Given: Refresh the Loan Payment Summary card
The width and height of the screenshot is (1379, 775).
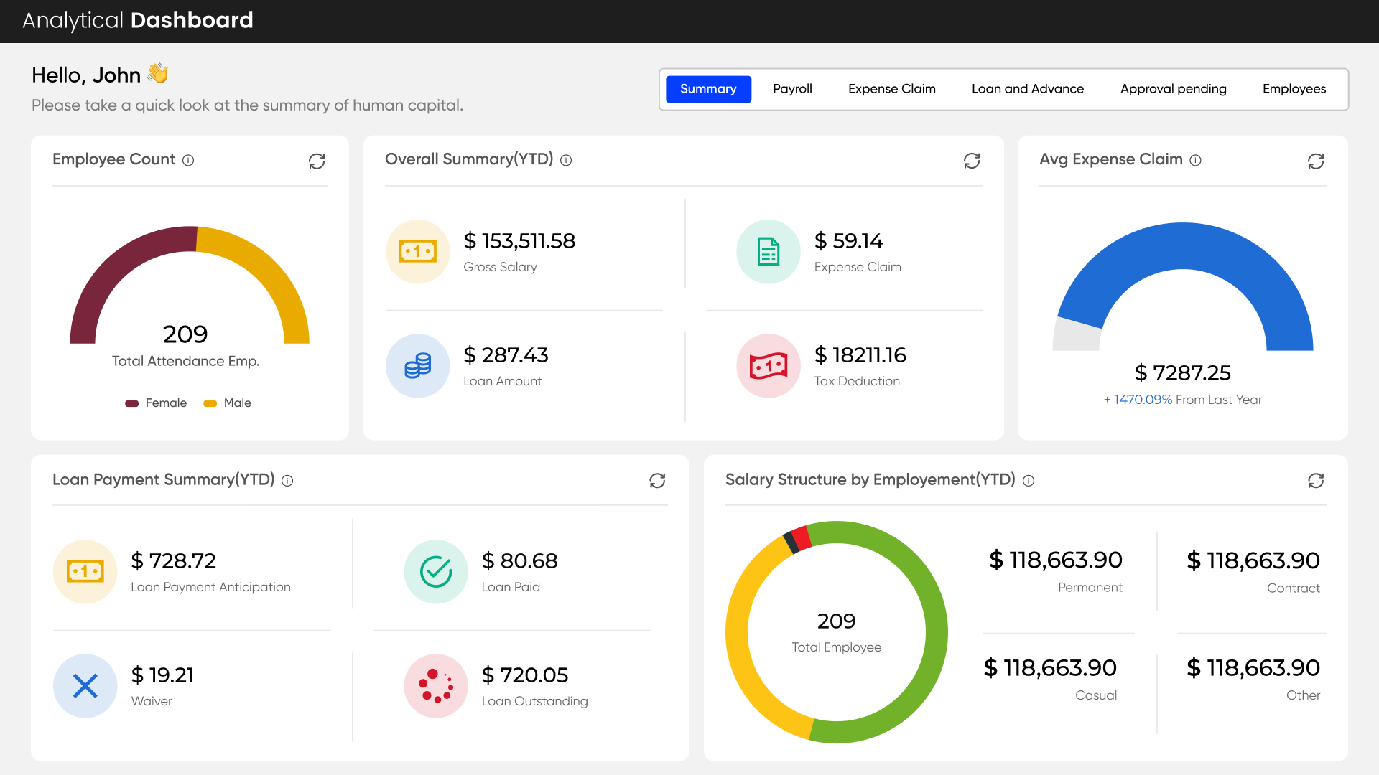Looking at the screenshot, I should [657, 481].
